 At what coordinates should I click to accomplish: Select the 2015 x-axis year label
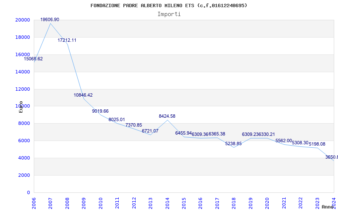(184, 203)
